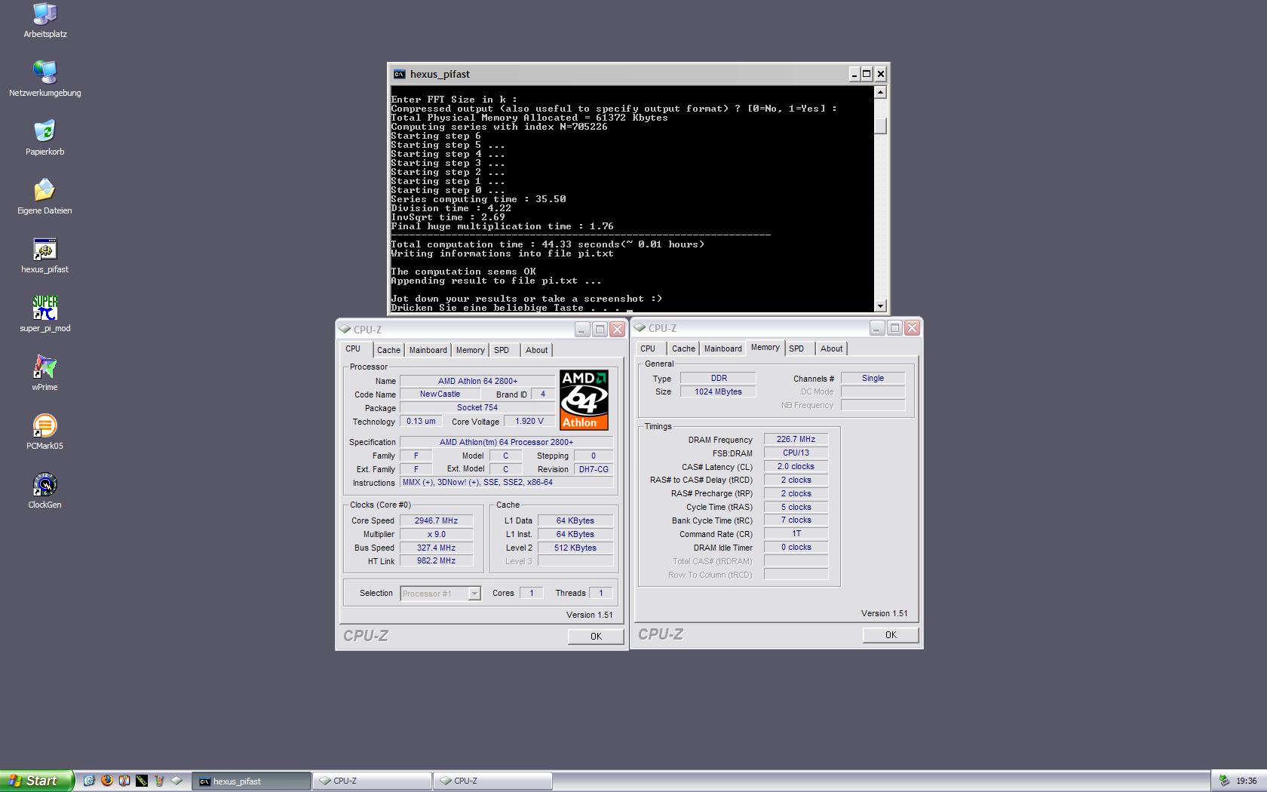Screen dimensions: 1267x792
Task: Click the DRAM Frequency value 226.7 MHz
Action: pyautogui.click(x=796, y=439)
